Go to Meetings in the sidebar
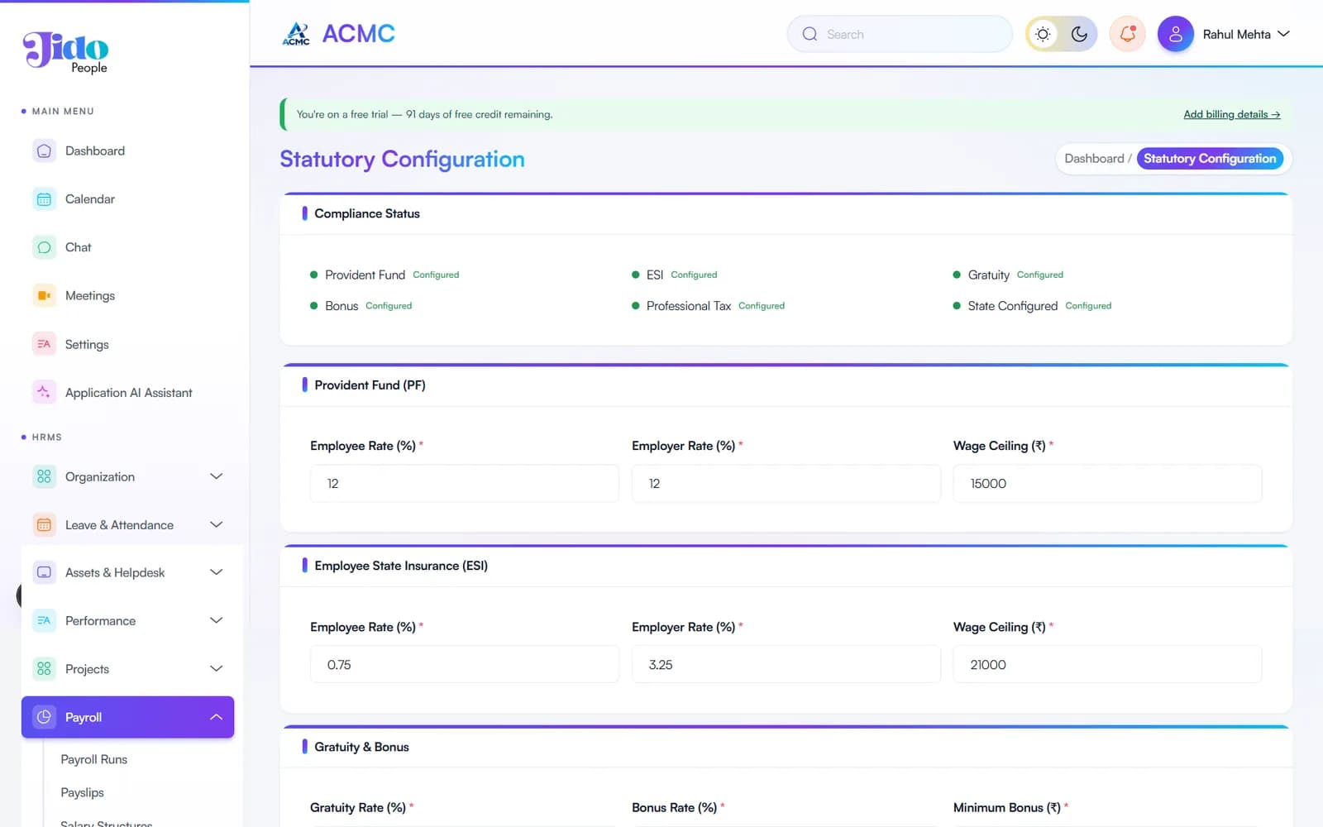This screenshot has width=1323, height=827. click(127, 296)
